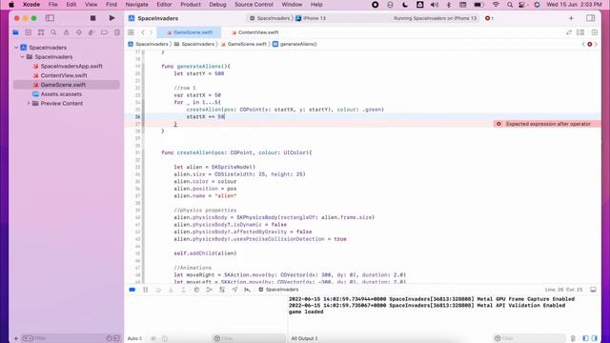
Task: Click the SpaceInvaders scheme selector
Action: (x=270, y=18)
